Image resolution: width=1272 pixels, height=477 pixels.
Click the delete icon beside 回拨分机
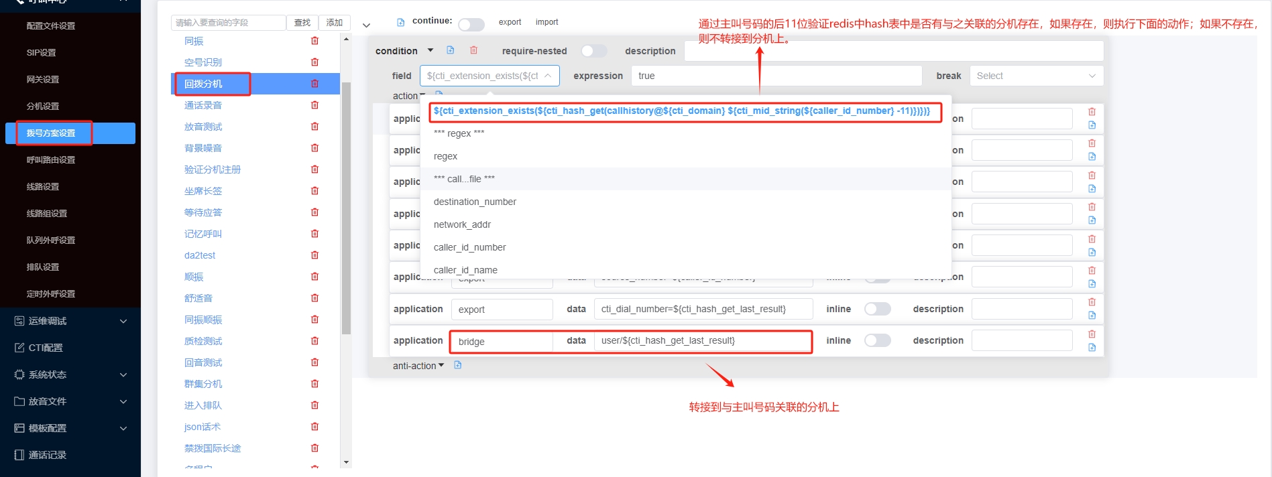tap(314, 84)
